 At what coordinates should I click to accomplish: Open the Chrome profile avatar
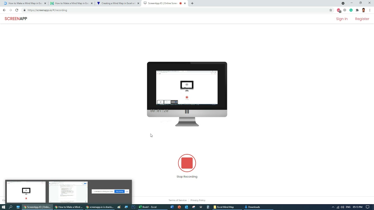tap(363, 10)
